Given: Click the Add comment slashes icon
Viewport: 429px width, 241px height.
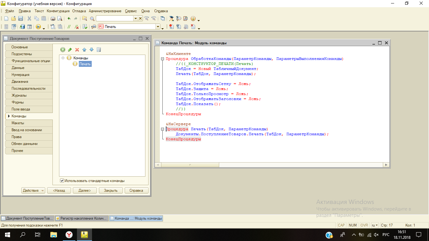Looking at the screenshot, I should click(69, 27).
